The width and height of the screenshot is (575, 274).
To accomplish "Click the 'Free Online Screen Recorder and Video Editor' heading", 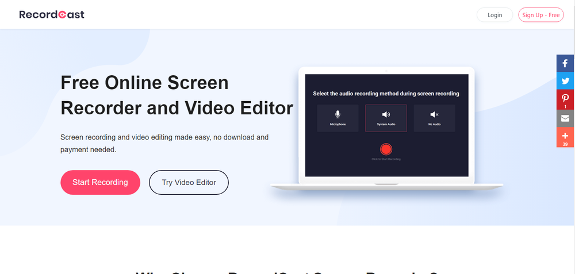I will (177, 95).
